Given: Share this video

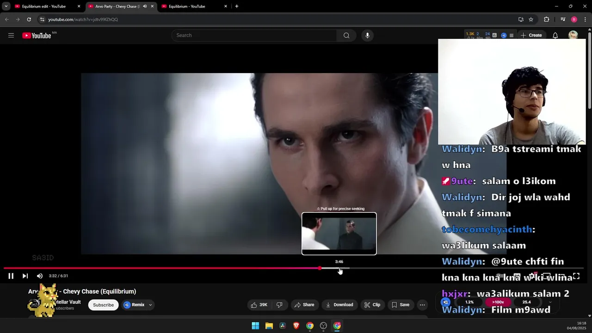Looking at the screenshot, I should click(x=304, y=305).
